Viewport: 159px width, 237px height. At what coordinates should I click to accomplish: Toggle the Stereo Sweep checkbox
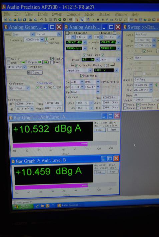138,104
